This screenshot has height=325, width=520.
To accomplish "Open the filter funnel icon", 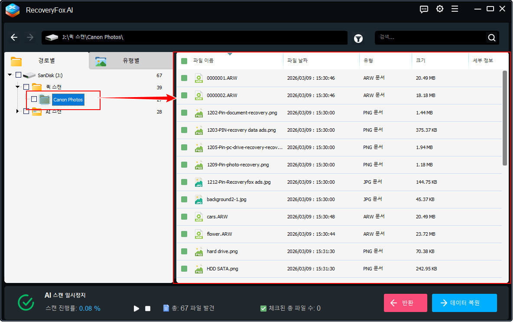I will 358,38.
